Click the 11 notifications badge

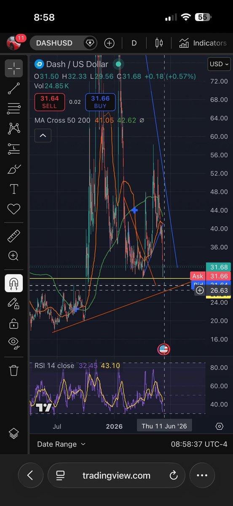point(21,38)
